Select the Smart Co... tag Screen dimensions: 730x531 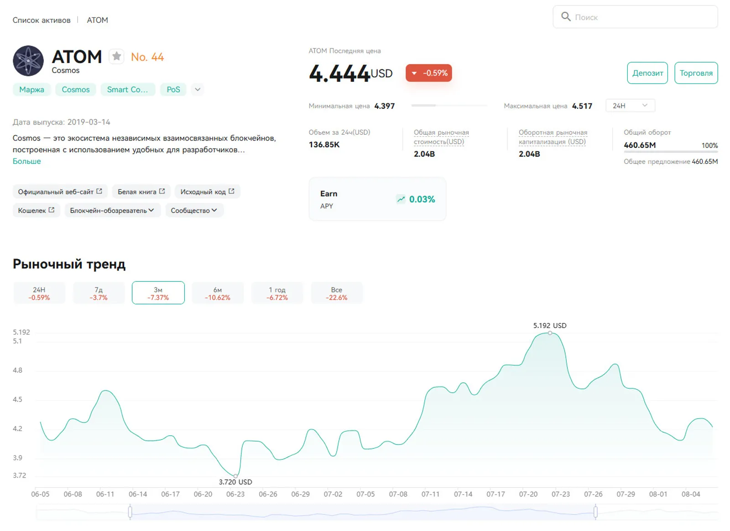tap(127, 89)
